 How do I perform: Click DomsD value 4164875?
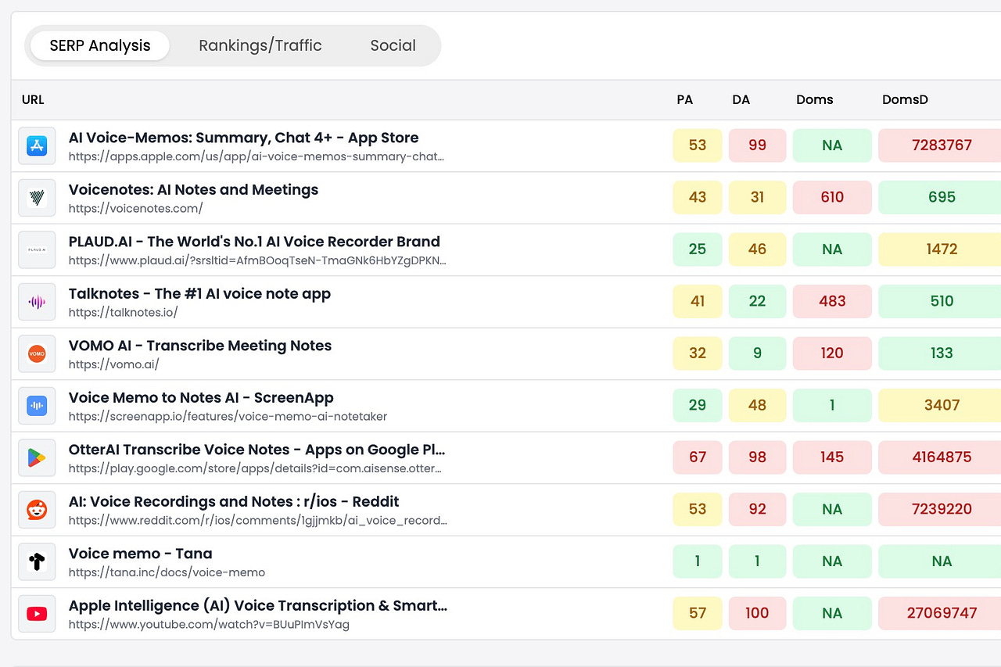click(942, 457)
